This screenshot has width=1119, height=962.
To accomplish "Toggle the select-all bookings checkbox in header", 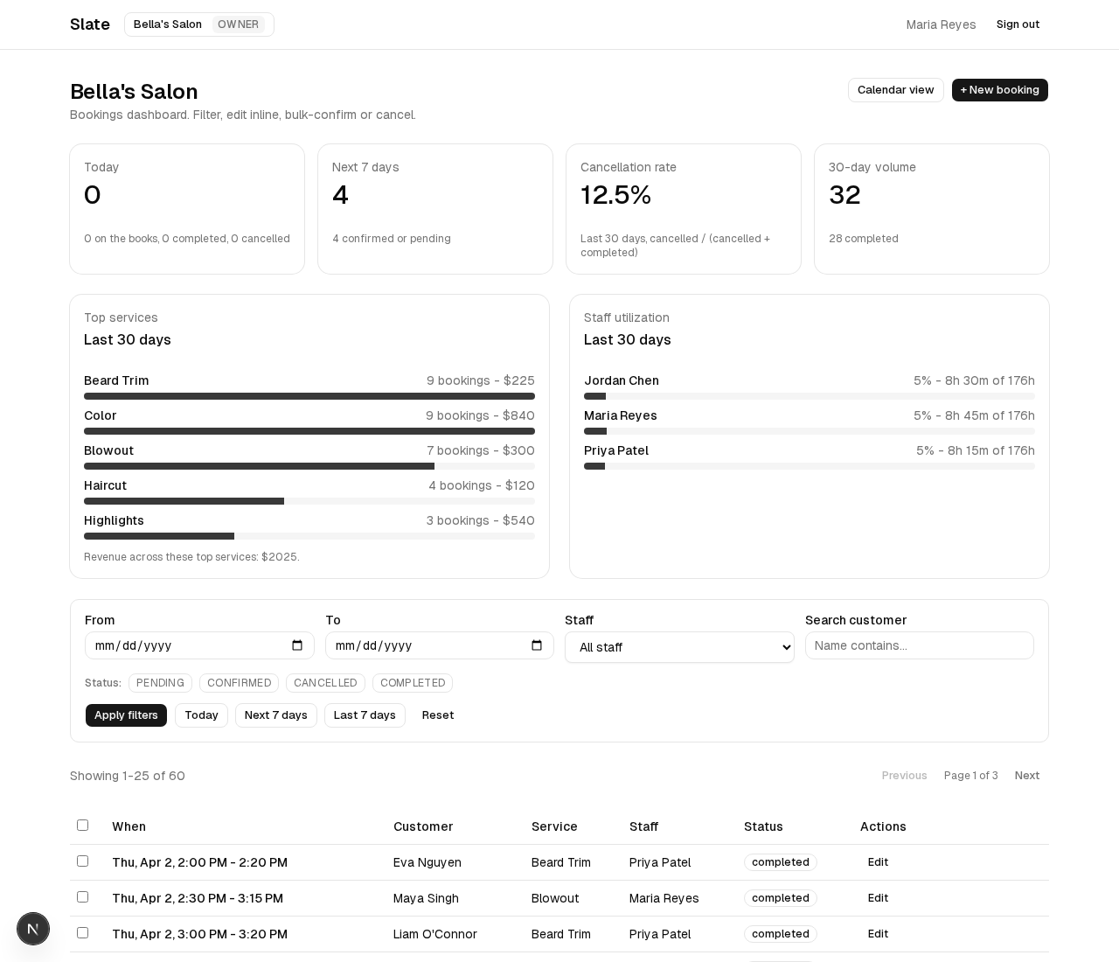I will pyautogui.click(x=82, y=825).
